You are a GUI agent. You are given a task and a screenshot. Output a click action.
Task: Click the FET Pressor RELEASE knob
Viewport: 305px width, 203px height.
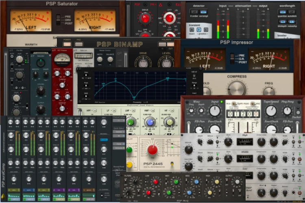click(x=67, y=73)
